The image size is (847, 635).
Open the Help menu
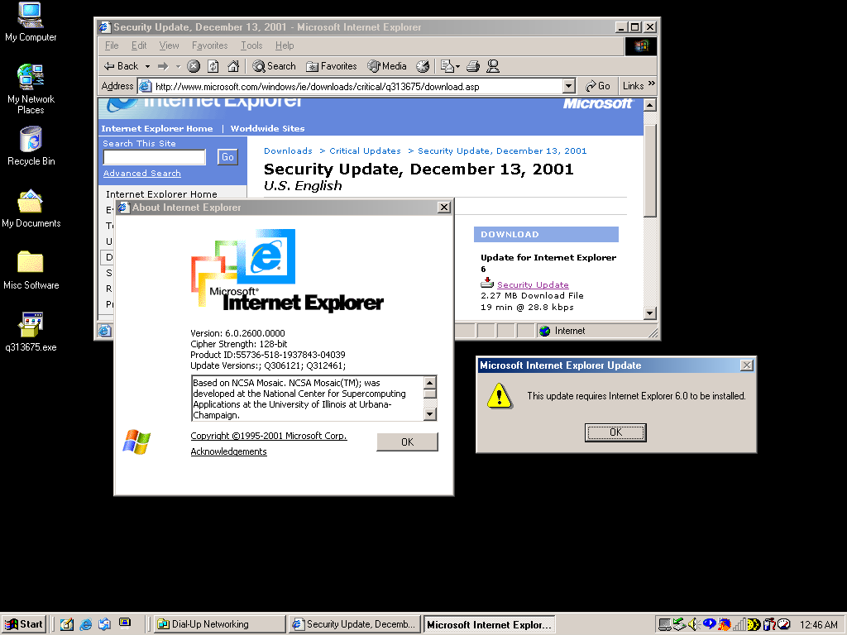(285, 45)
